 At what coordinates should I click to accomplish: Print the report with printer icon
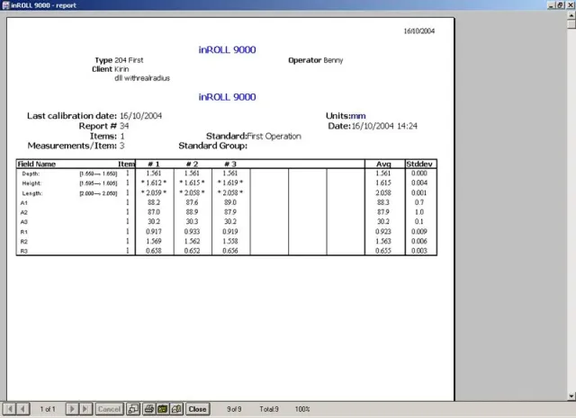[x=148, y=409]
